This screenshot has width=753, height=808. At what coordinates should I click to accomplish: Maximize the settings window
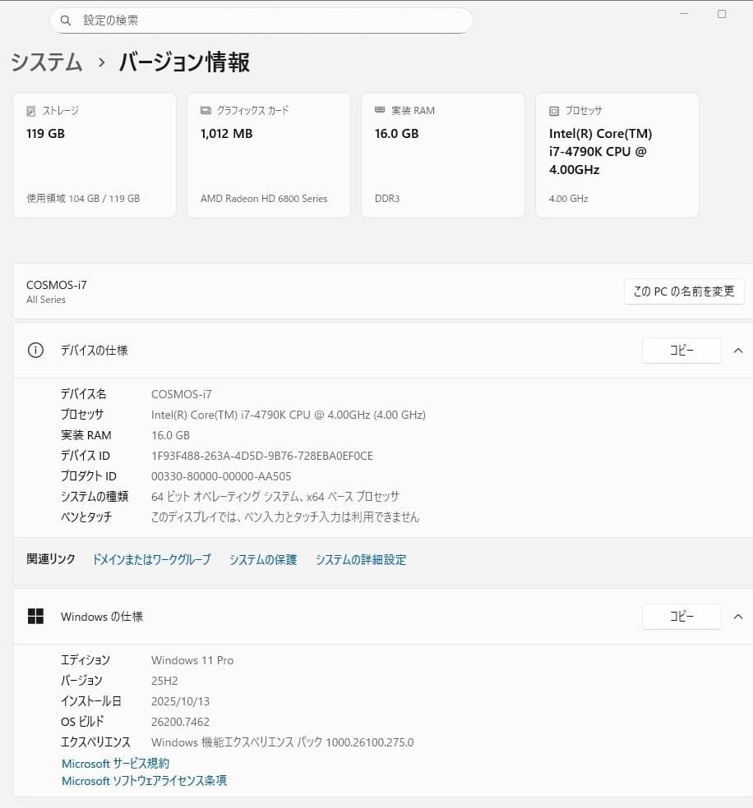[x=722, y=14]
